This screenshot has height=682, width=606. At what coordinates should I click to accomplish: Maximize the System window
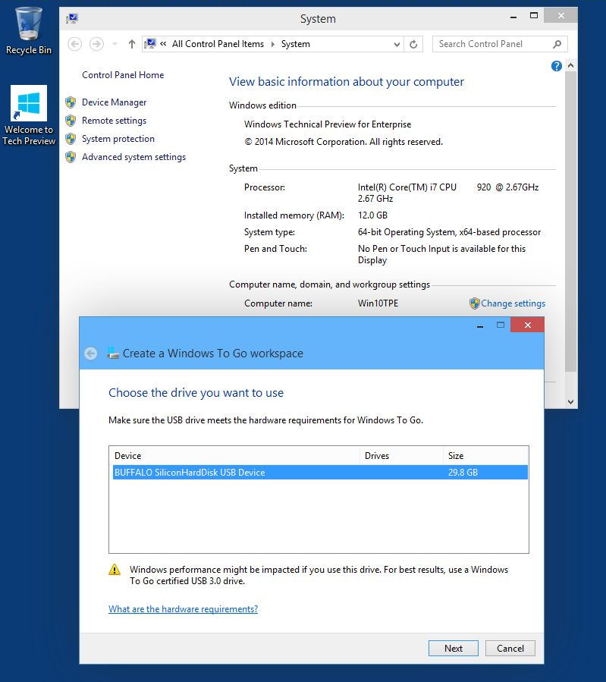coord(534,16)
